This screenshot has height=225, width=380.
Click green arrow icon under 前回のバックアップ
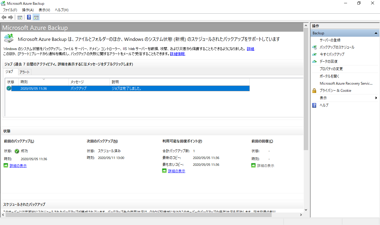coord(6,165)
